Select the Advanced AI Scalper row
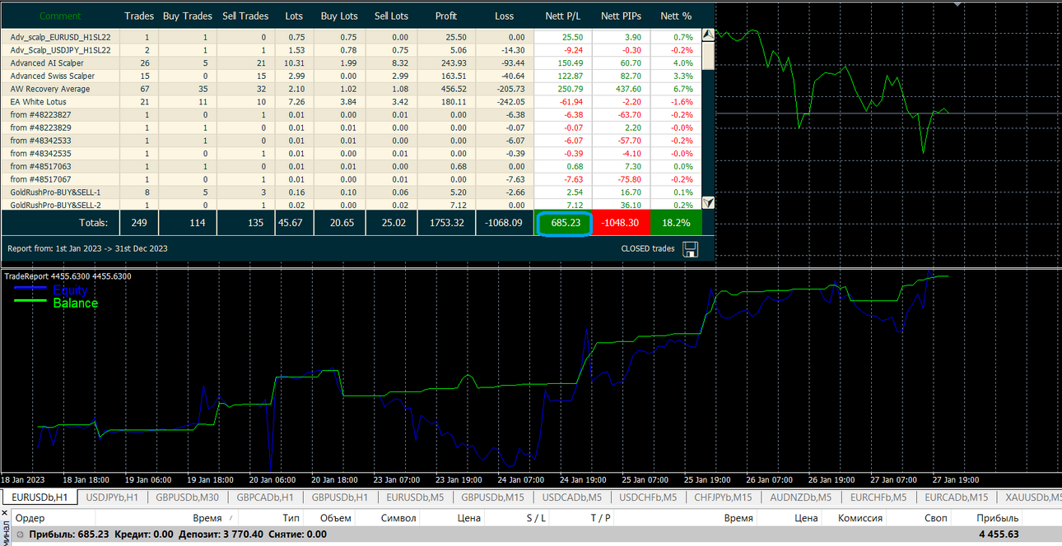This screenshot has height=546, width=1062. [352, 62]
